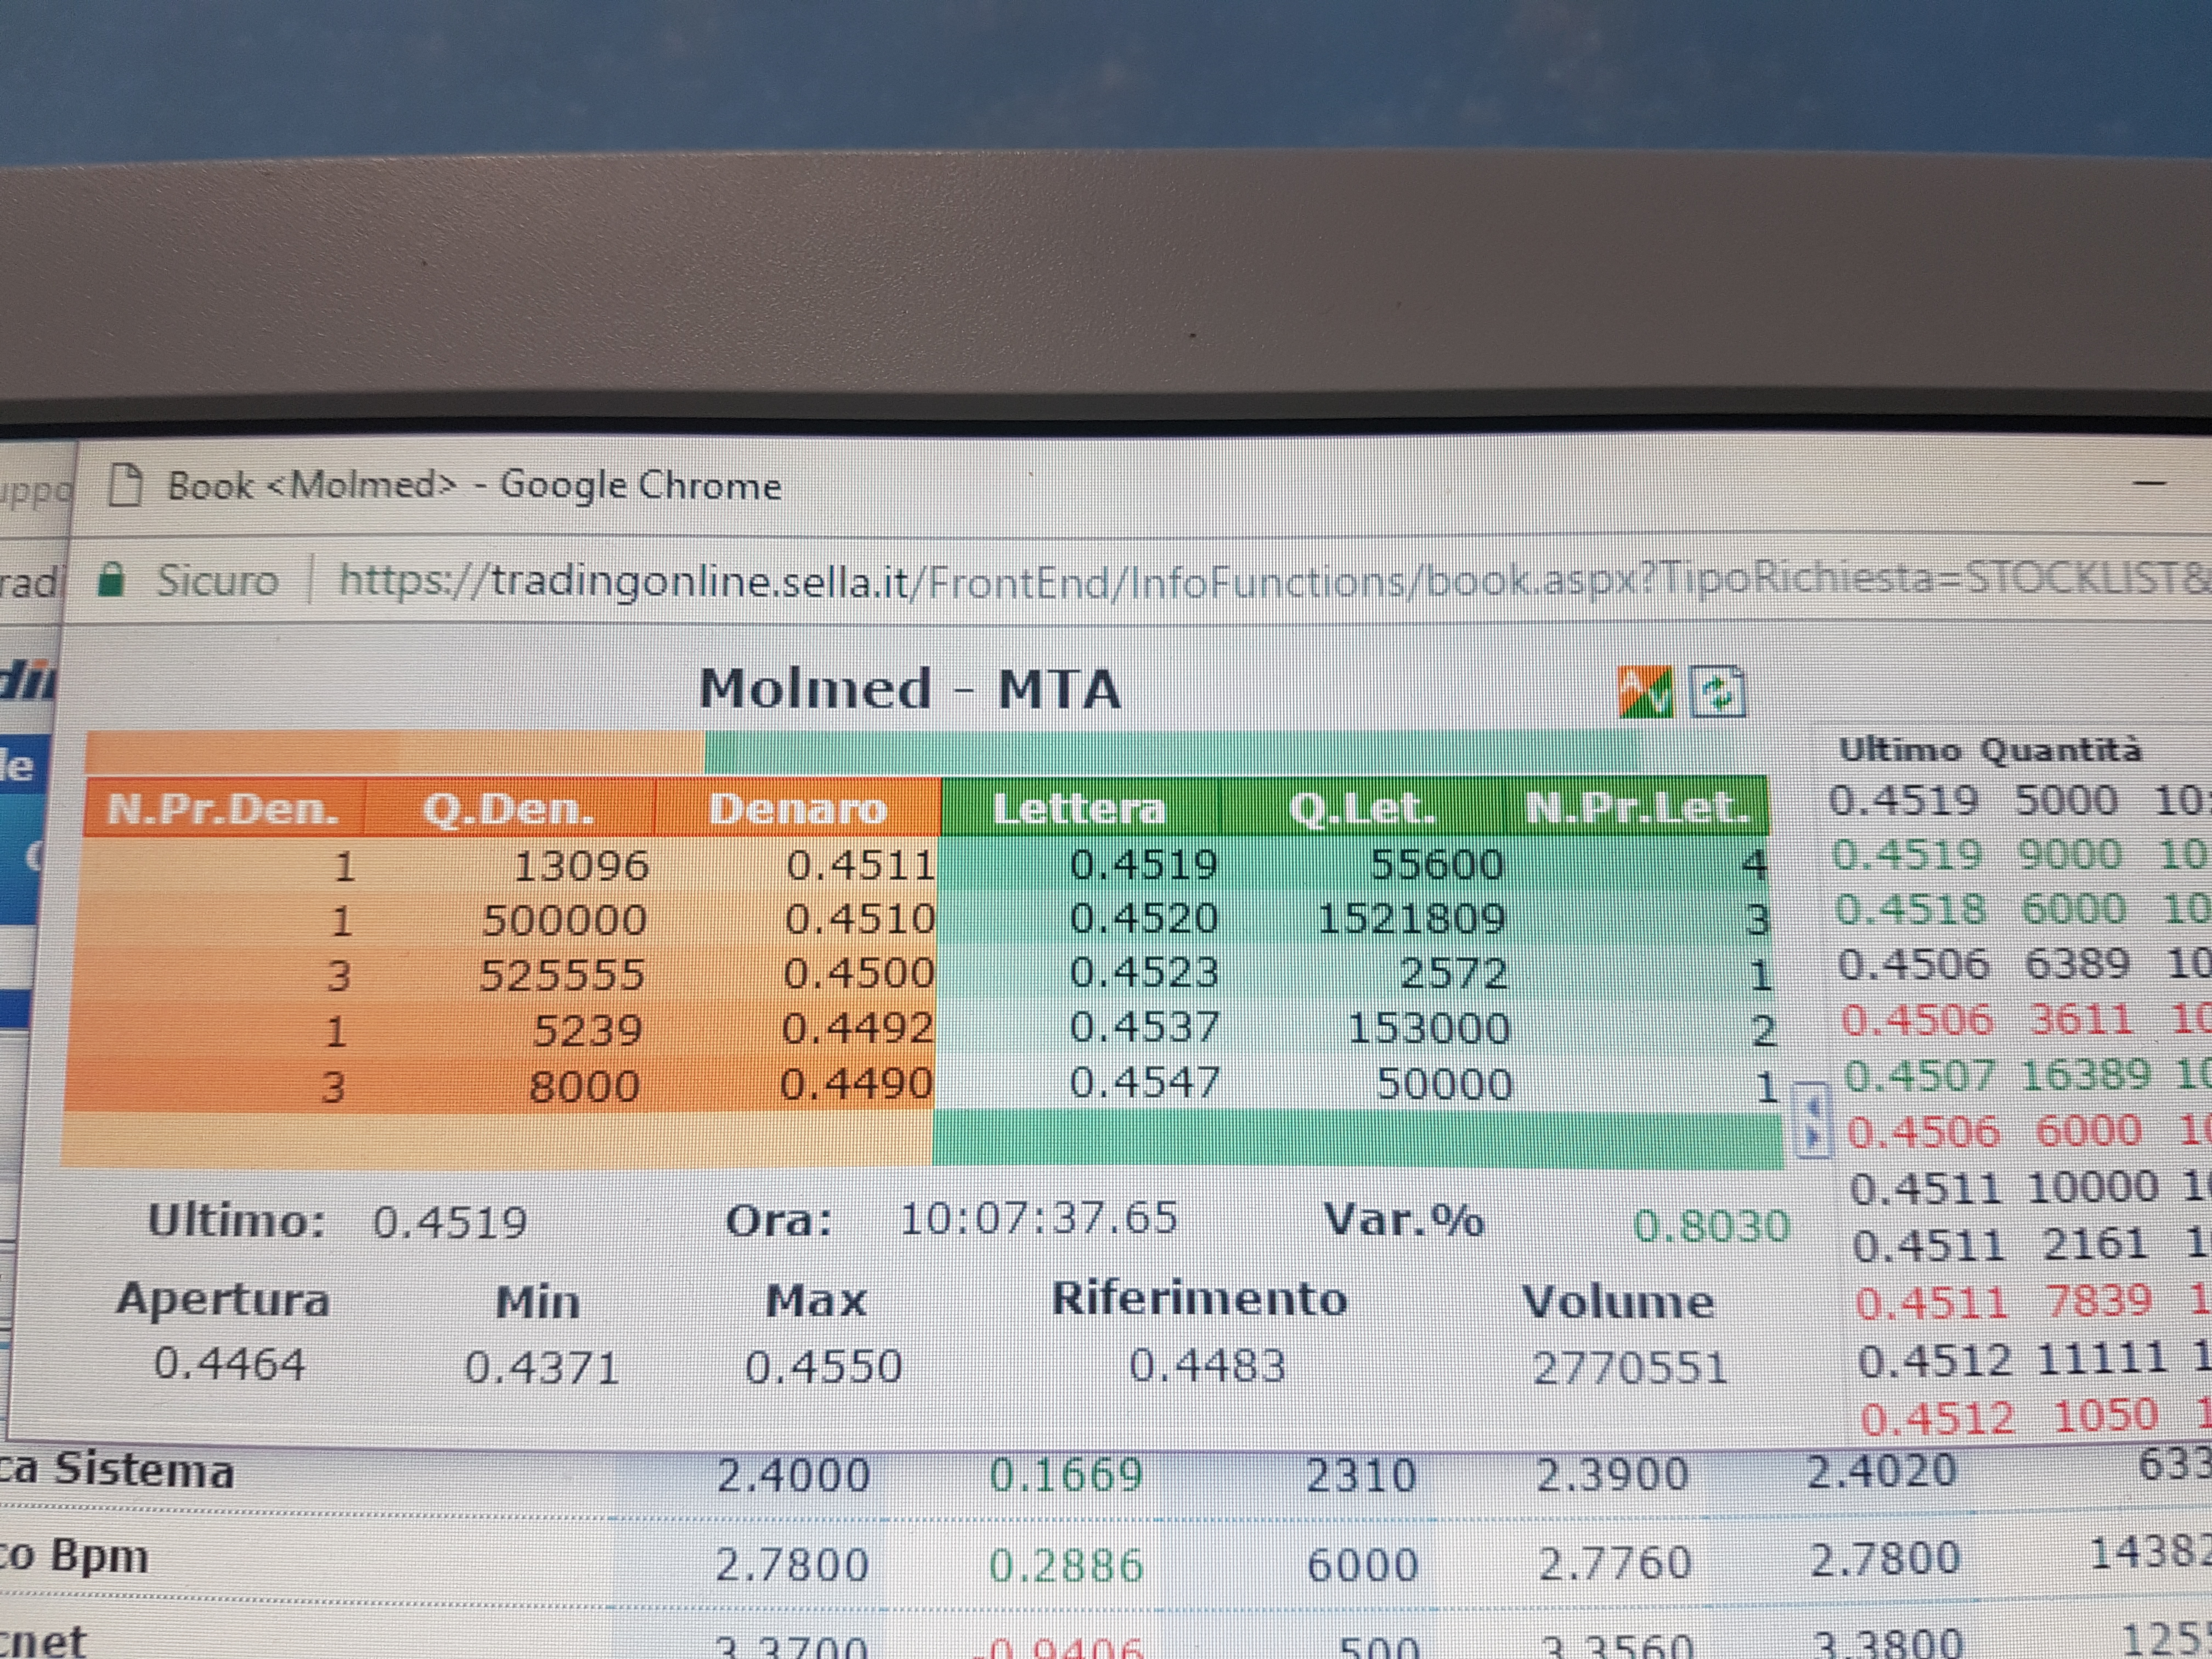Click bid quantity 5239
The height and width of the screenshot is (1659, 2212).
coord(587,1030)
